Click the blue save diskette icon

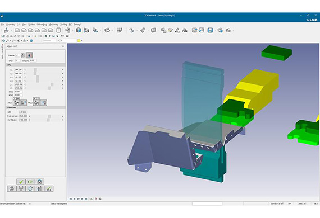point(210,30)
